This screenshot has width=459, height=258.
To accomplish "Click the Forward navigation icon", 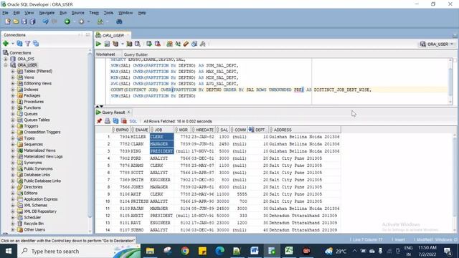I will 81,21.
